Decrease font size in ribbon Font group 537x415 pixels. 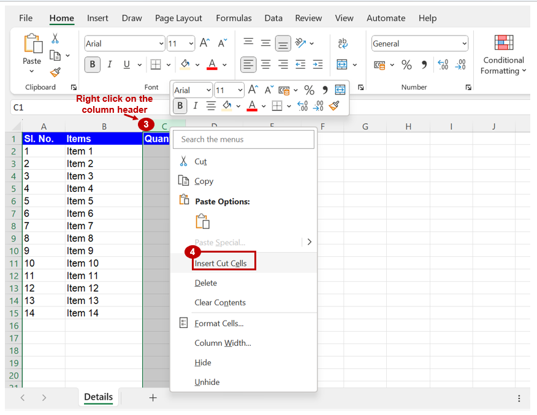click(223, 43)
